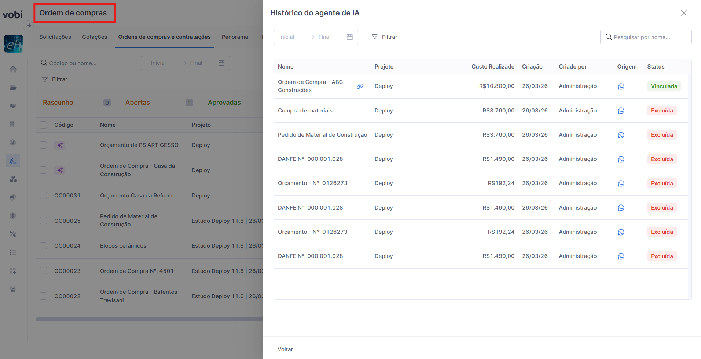The width and height of the screenshot is (701, 359).
Task: Open the Inicial start date in the history panel
Action: point(287,37)
